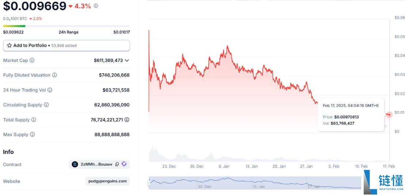The width and height of the screenshot is (405, 195).
Task: Click the 6. Jan peak on price chart
Action: pyautogui.click(x=227, y=46)
